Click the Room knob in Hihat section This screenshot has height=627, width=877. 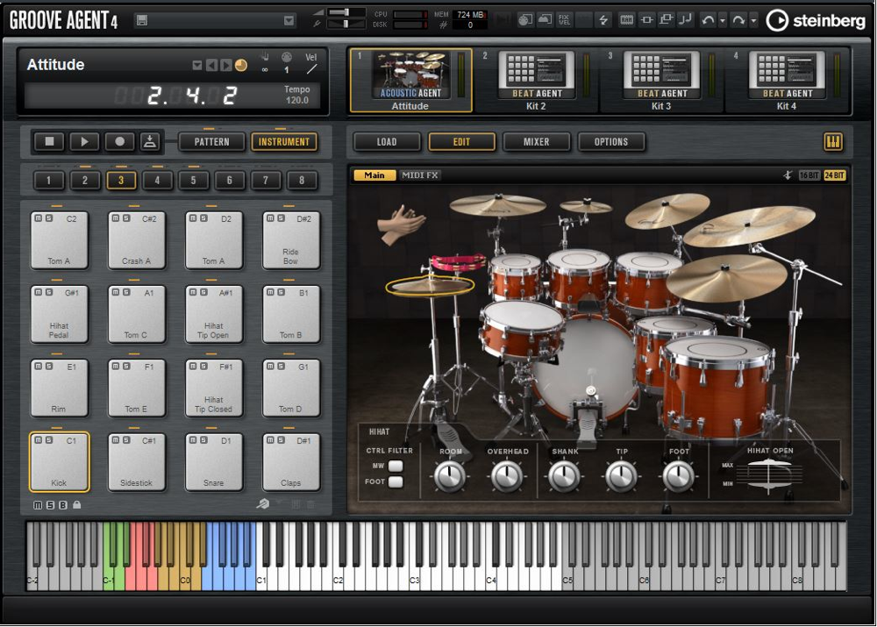[x=450, y=476]
